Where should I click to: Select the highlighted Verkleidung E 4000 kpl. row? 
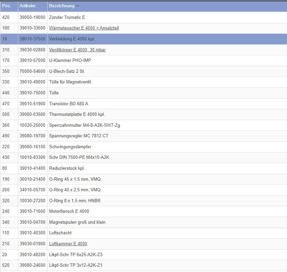pos(72,39)
